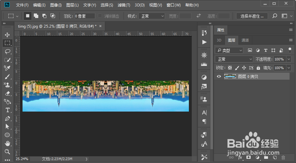This screenshot has width=296, height=163.
Task: Open the blend mode 正常 dropdown
Action: click(234, 59)
